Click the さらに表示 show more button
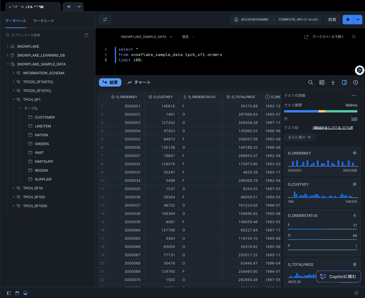The width and height of the screenshot is (365, 298). 300,137
